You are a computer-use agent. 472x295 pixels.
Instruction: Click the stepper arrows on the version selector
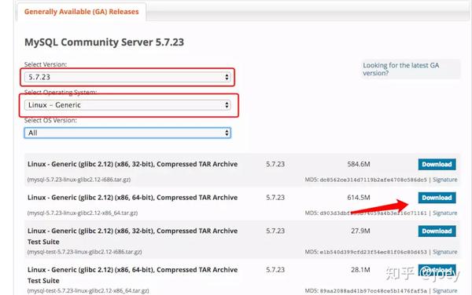point(227,77)
